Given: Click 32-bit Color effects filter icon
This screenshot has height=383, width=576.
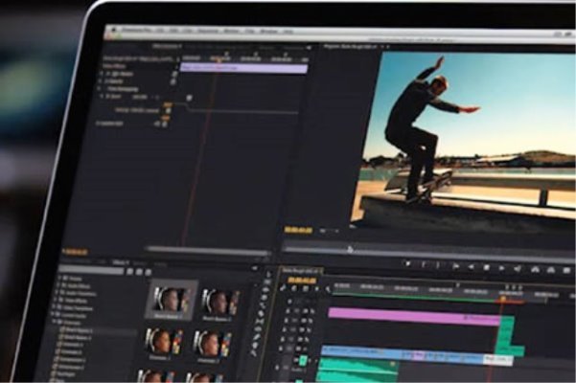Looking at the screenshot, I should click(x=139, y=272).
